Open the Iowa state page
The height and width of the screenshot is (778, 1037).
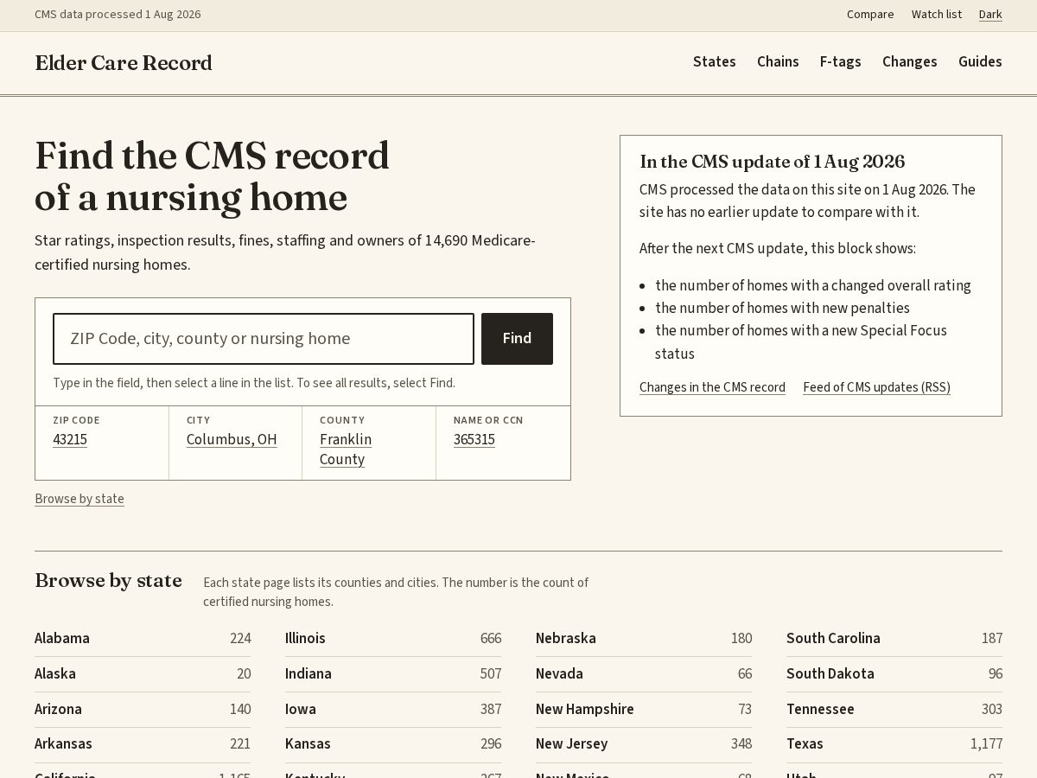[301, 709]
